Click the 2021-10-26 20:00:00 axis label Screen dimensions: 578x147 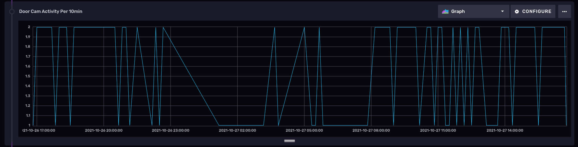(104, 131)
